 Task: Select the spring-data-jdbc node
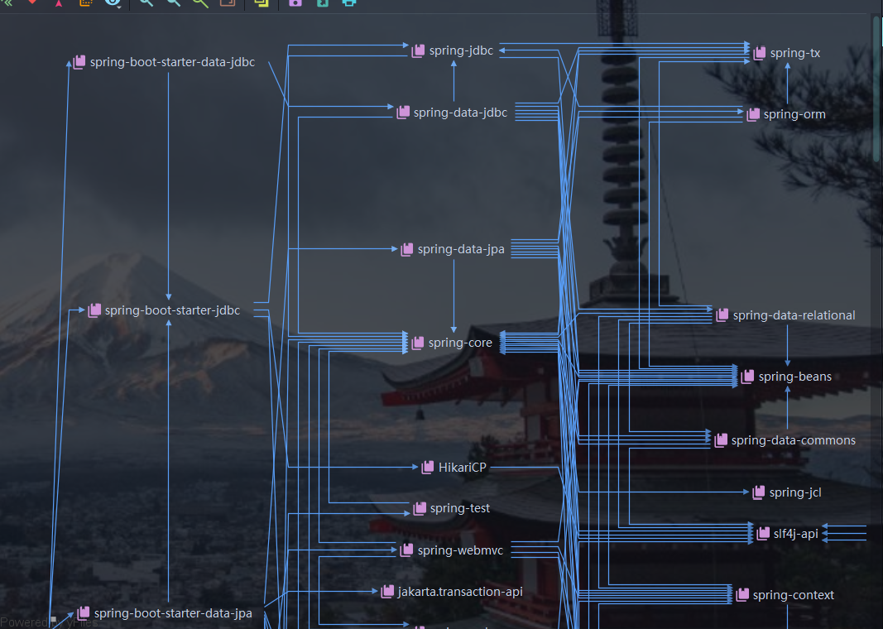452,113
